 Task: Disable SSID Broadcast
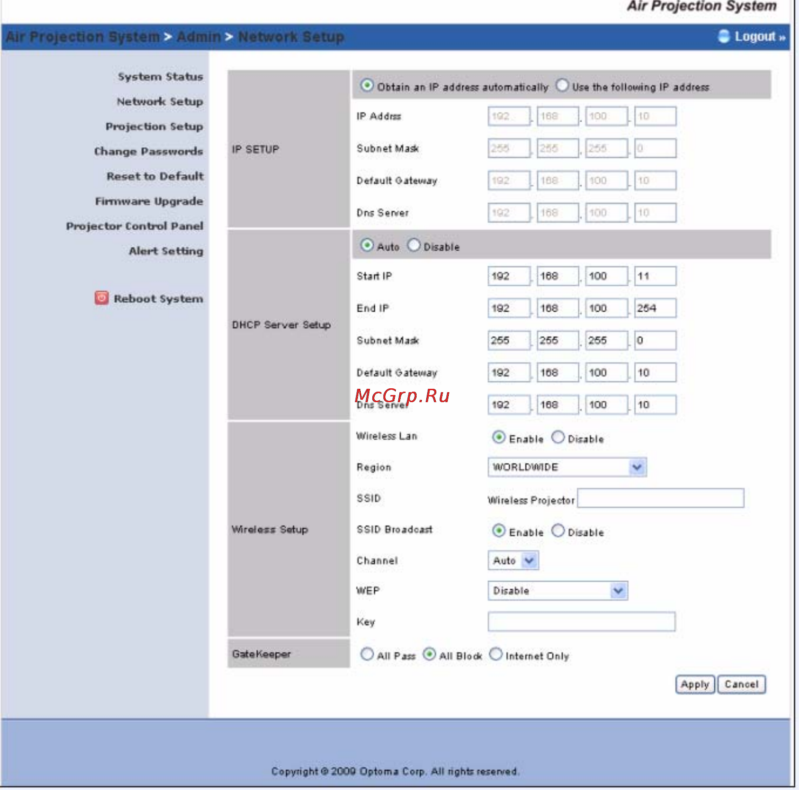tap(558, 531)
